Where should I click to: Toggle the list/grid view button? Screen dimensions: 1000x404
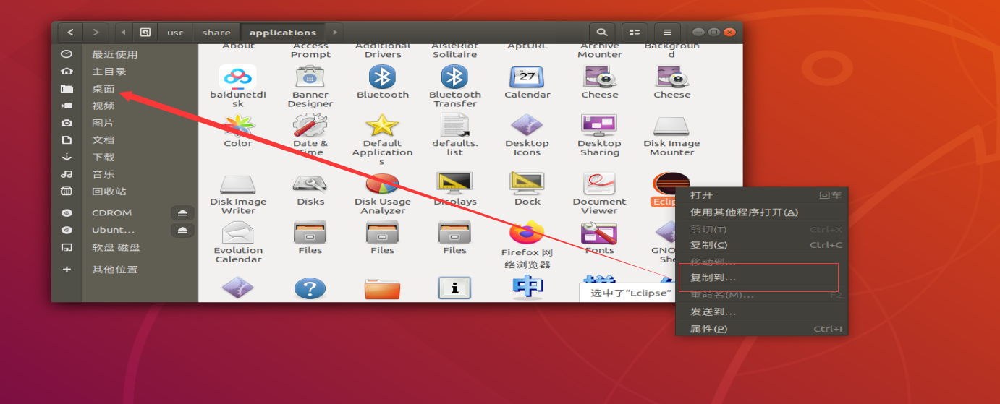coord(635,32)
